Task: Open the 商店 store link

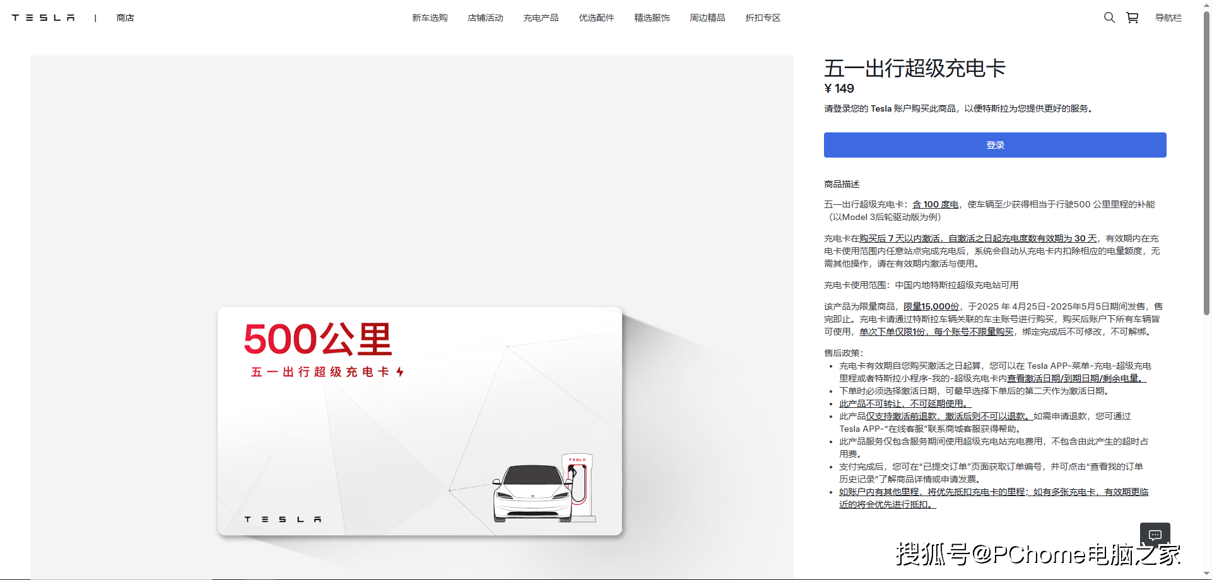Action: (125, 18)
